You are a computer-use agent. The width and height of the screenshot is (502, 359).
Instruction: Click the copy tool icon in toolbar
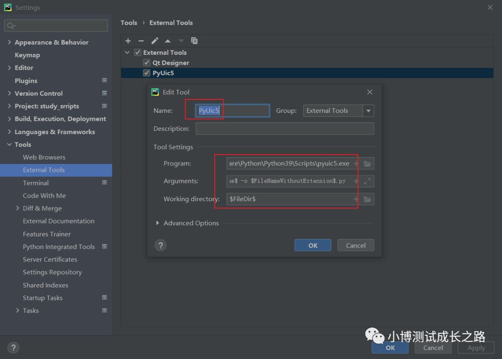coord(194,41)
